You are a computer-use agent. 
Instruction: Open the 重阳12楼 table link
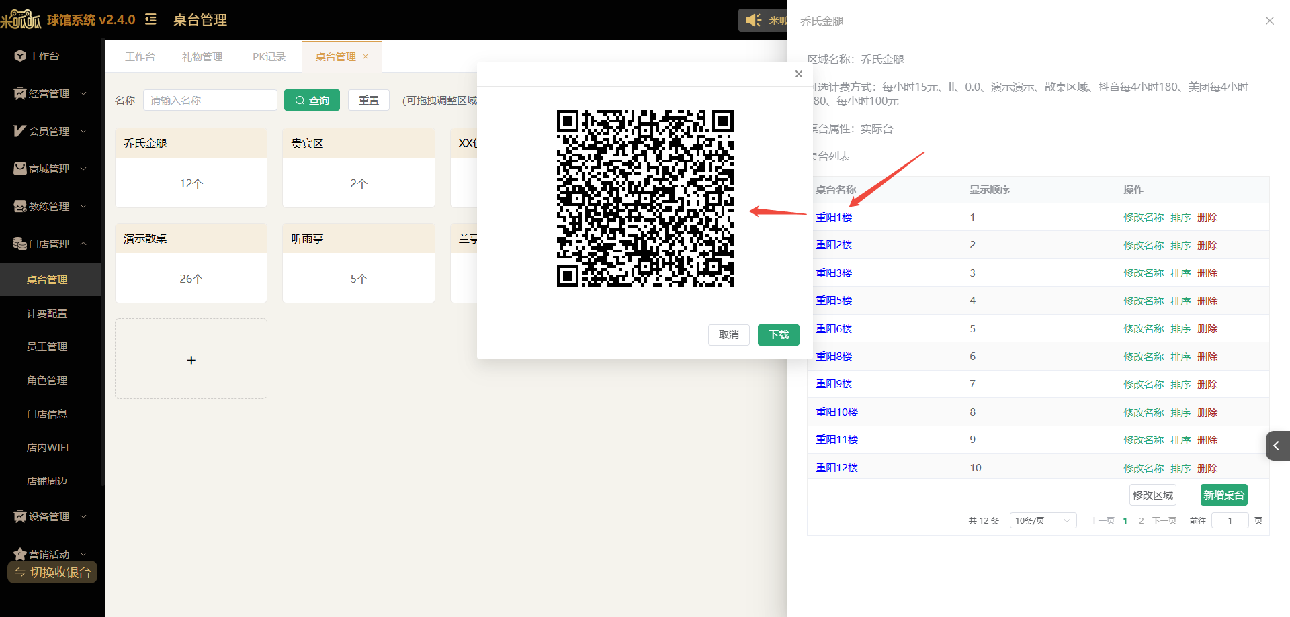click(x=837, y=467)
